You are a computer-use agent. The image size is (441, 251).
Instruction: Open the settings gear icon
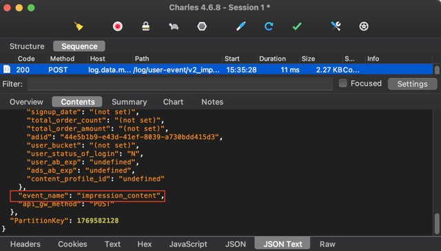[364, 26]
